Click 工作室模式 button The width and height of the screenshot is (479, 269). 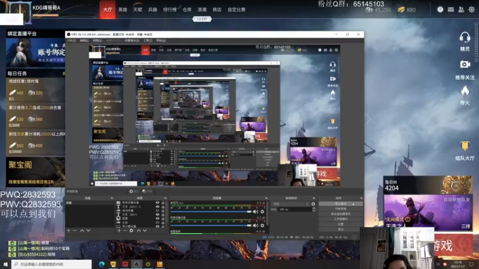click(x=341, y=219)
